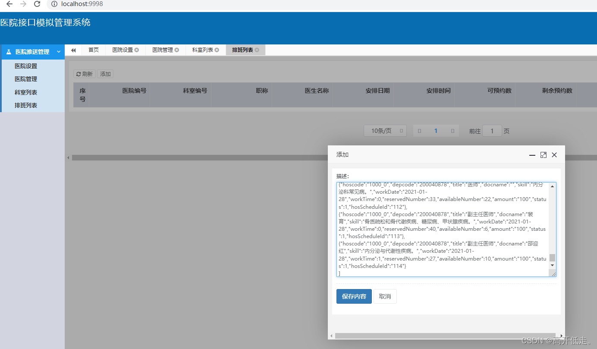Reload the page with refresh icon
Image resolution: width=597 pixels, height=349 pixels.
tap(37, 4)
